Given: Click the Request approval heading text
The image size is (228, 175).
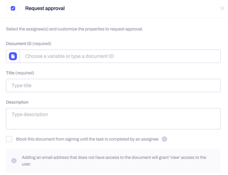Looking at the screenshot, I should 45,8.
